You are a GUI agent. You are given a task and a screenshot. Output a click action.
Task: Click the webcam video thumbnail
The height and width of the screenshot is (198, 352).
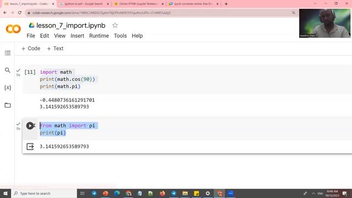click(x=324, y=23)
